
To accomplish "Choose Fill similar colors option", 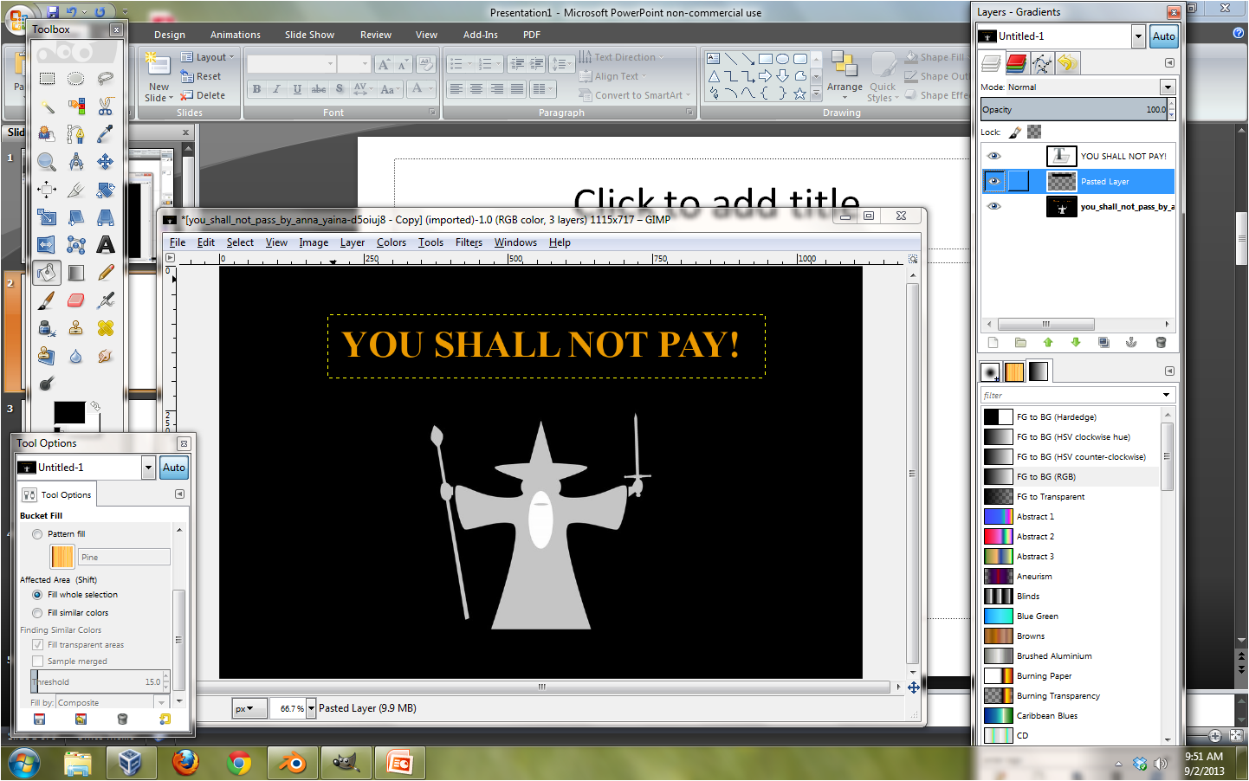I will 37,613.
